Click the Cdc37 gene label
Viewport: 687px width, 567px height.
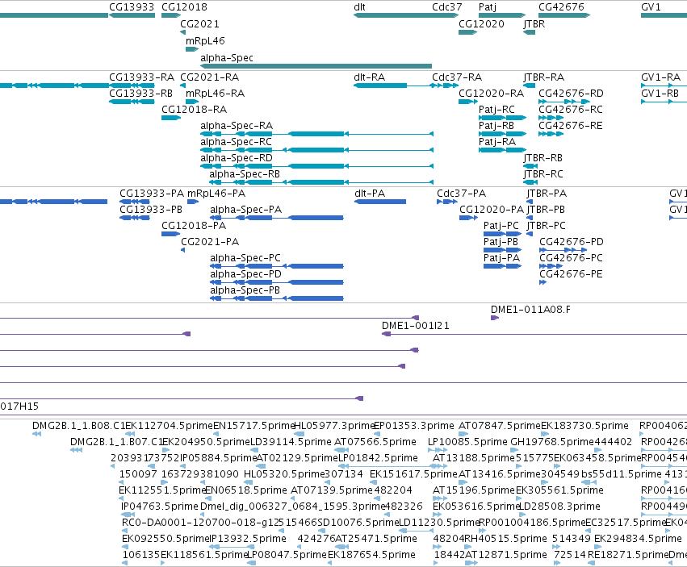pos(447,7)
